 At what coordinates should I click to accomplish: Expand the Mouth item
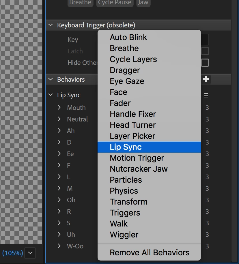point(59,107)
